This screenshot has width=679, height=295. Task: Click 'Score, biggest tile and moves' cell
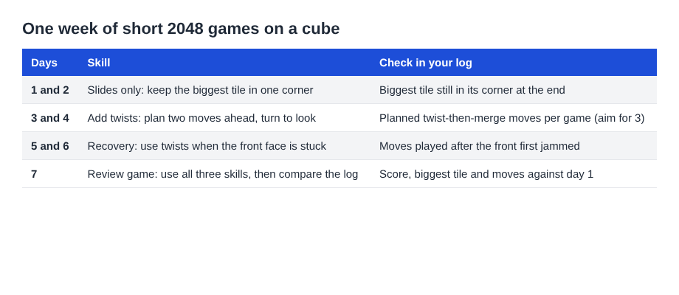click(x=486, y=174)
